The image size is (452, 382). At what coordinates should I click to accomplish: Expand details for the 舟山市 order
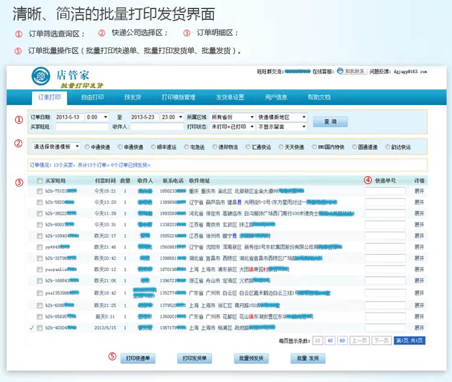pos(419,281)
